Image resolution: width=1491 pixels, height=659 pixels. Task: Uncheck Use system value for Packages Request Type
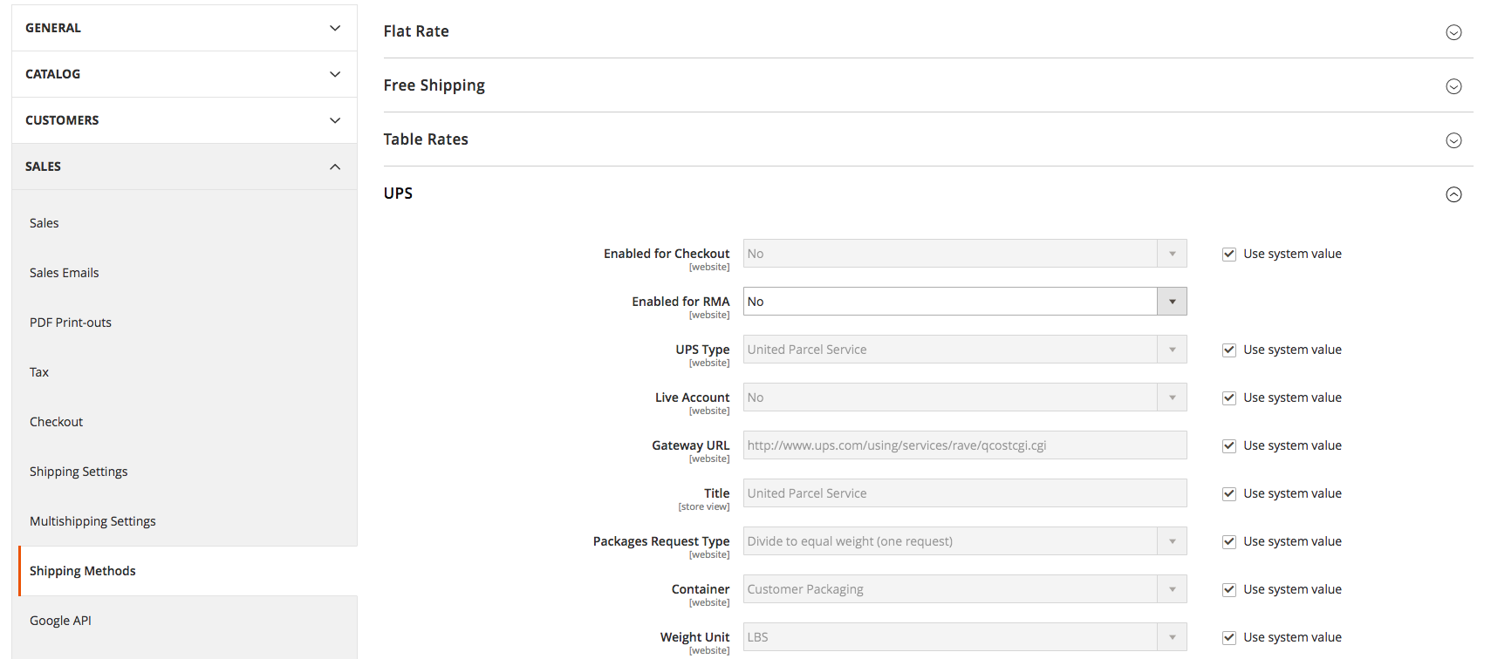click(x=1229, y=542)
